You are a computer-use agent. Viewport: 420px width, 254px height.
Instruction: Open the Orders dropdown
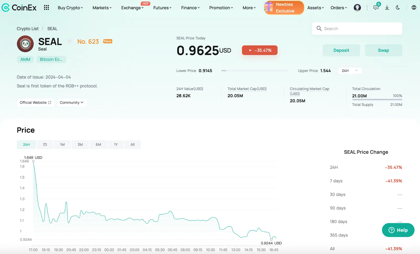[x=339, y=8]
